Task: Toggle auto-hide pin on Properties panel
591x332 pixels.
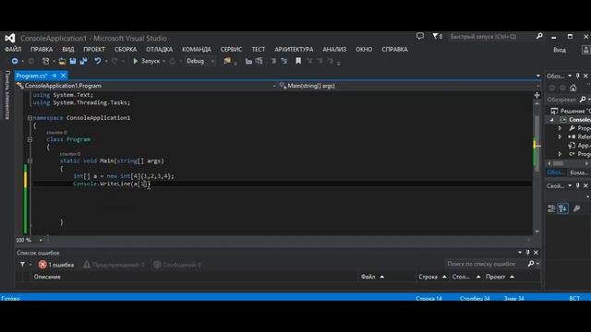Action: tap(577, 186)
